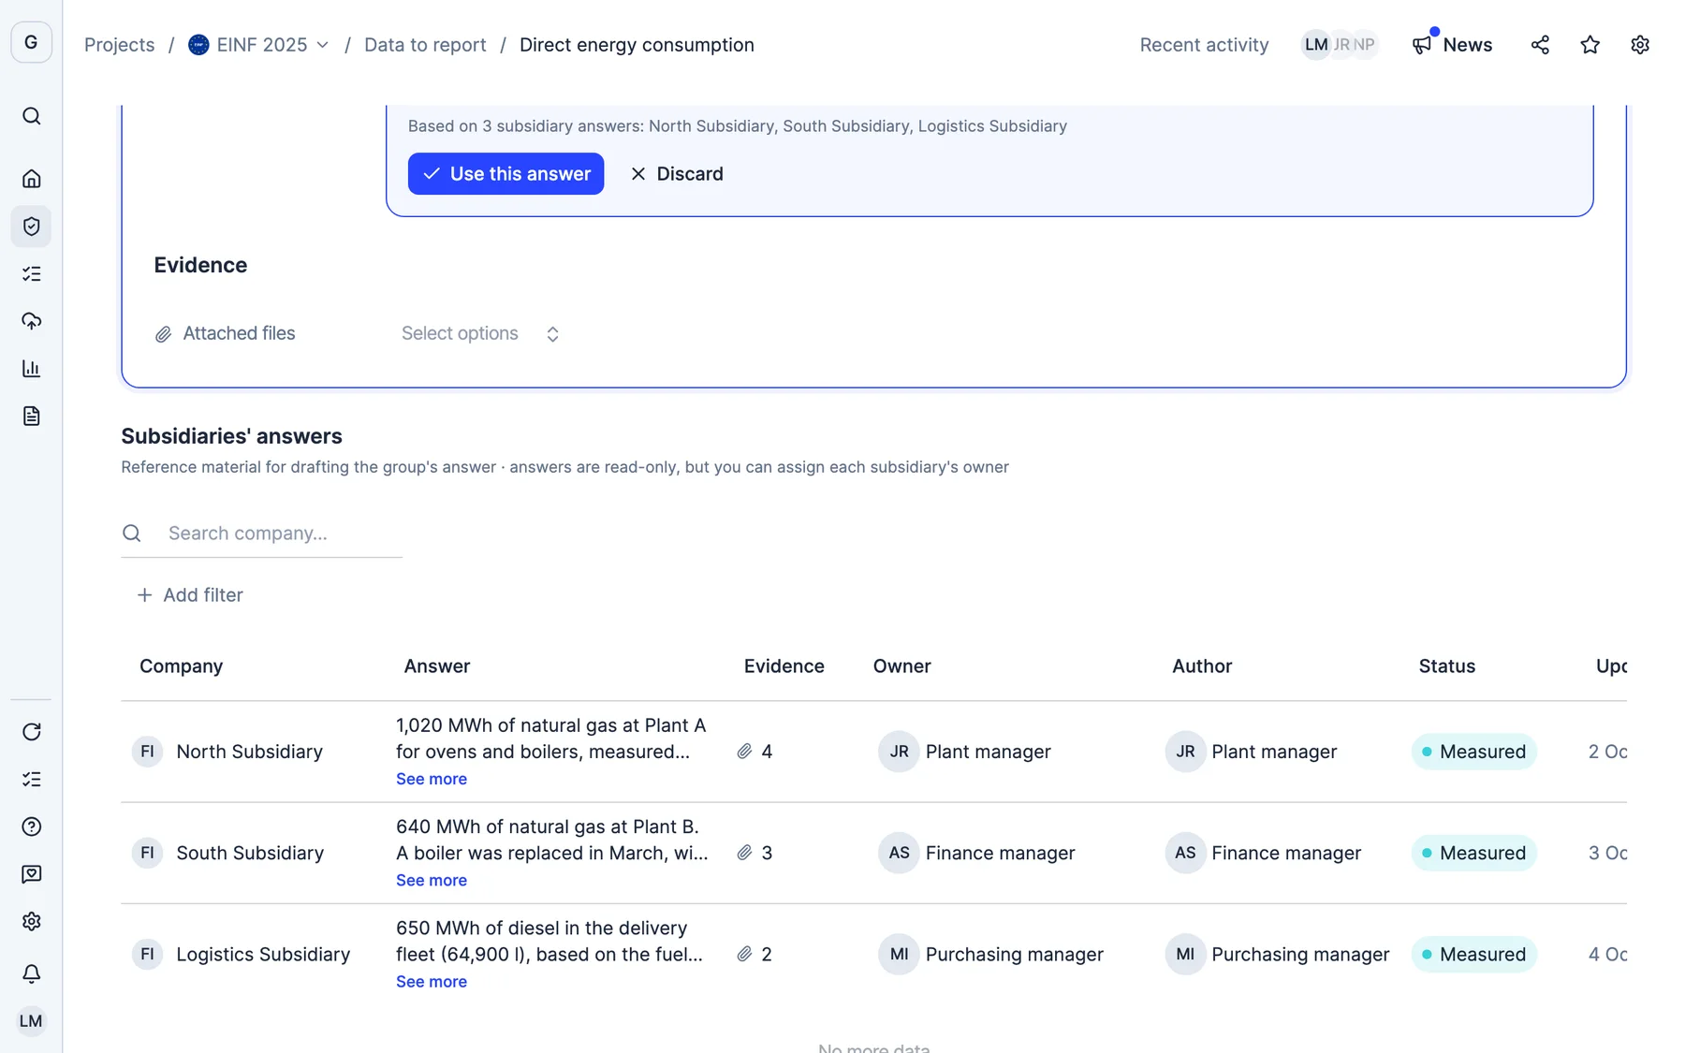Viewport: 1685px width, 1053px height.
Task: Open Attached files Select options dropdown
Action: point(480,334)
